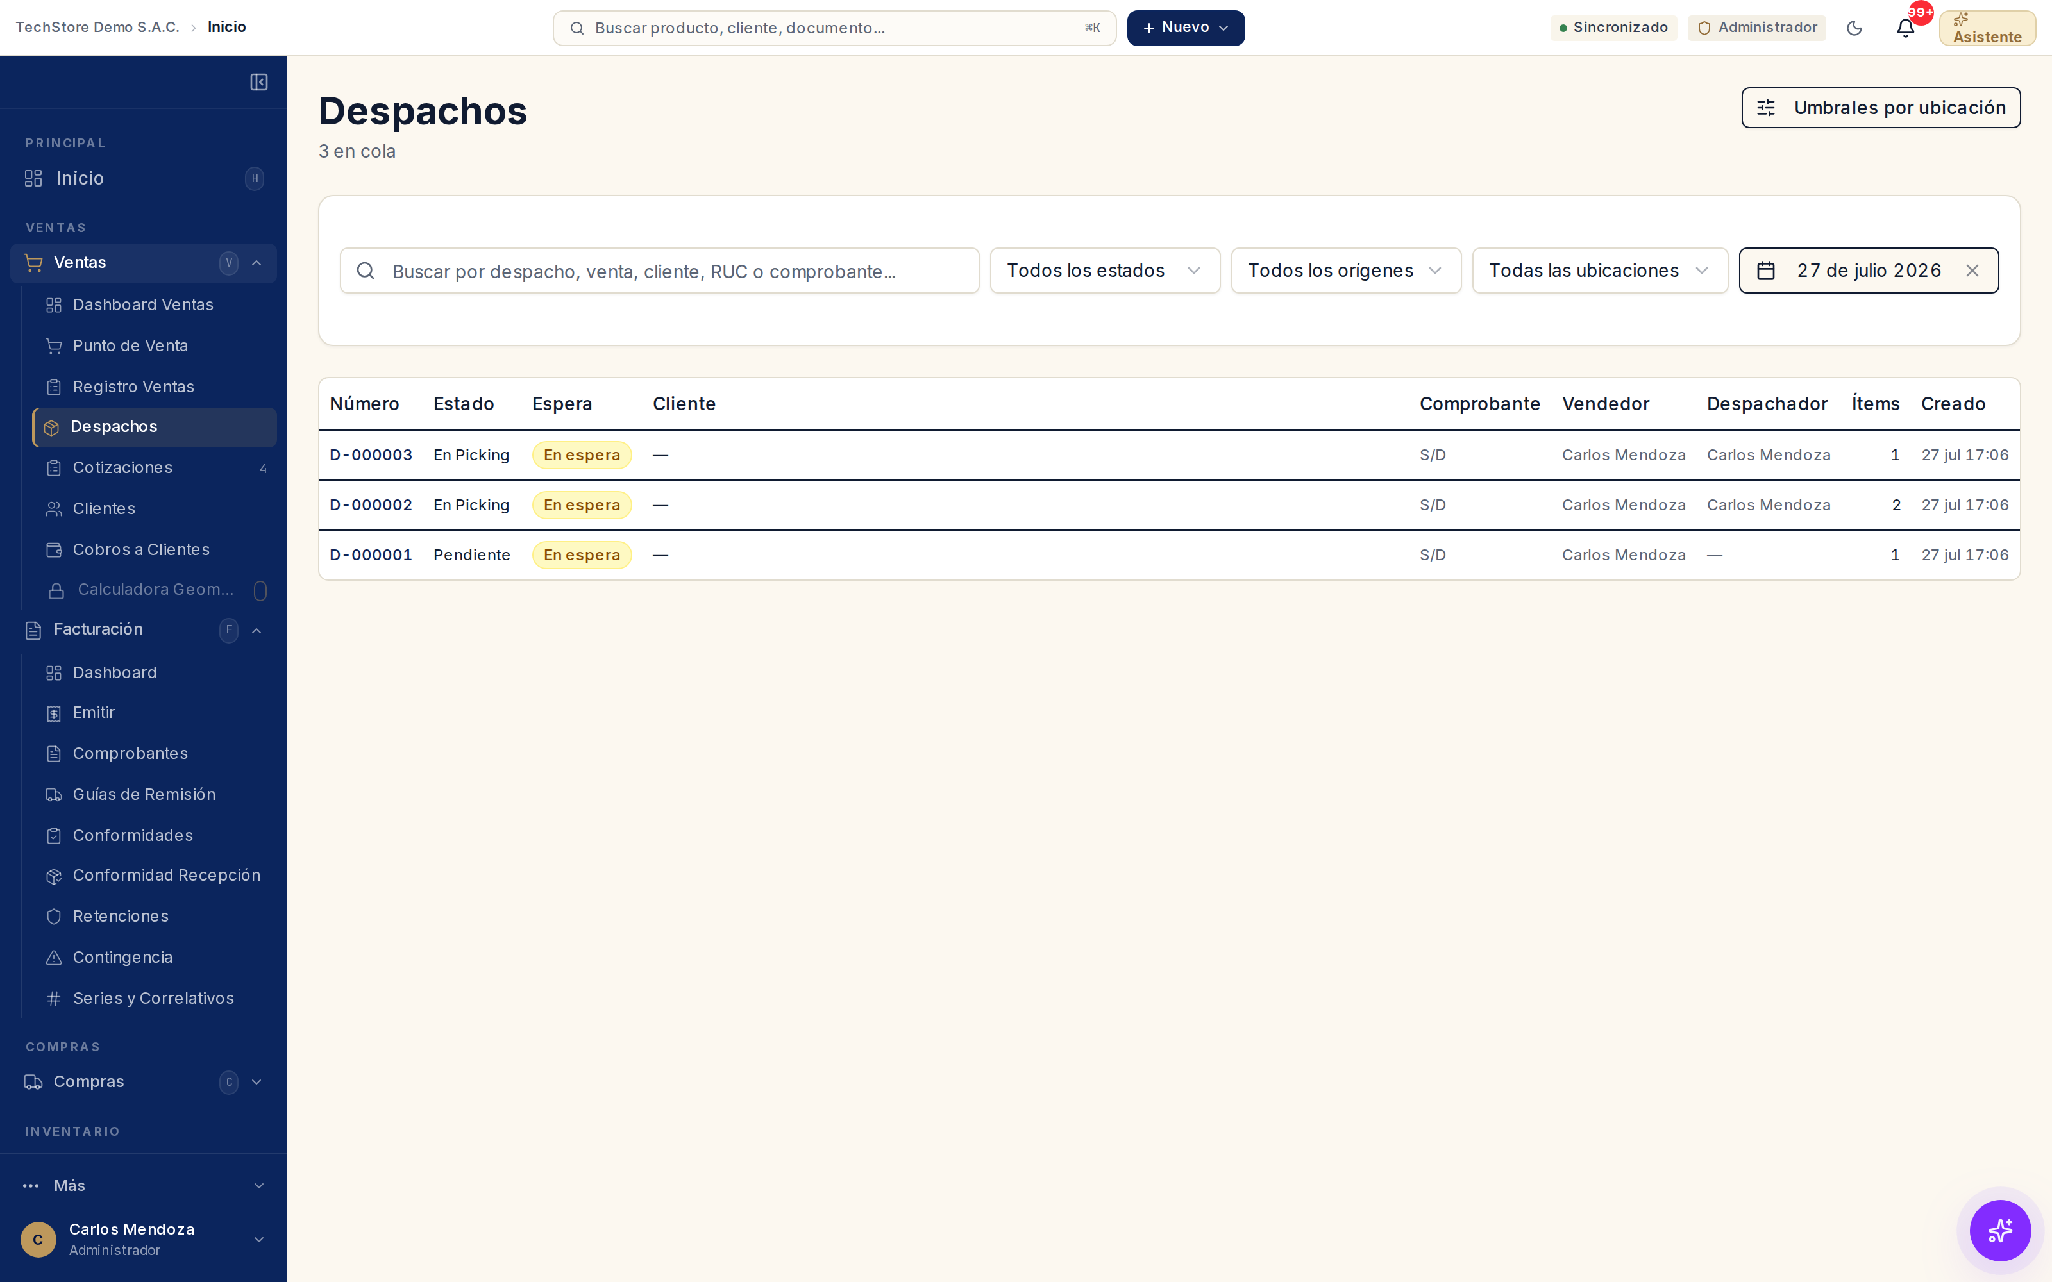Click Umbrales por ubicación button

click(x=1881, y=108)
